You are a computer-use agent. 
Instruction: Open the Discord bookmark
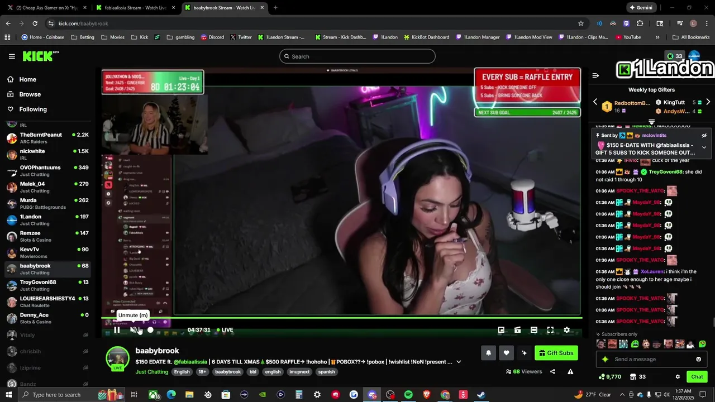212,37
